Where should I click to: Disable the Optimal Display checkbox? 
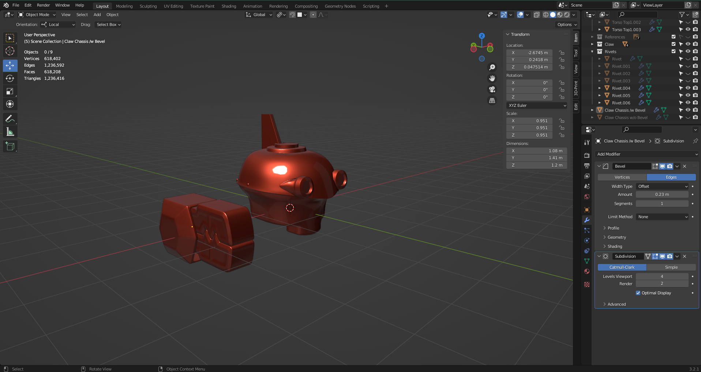click(638, 293)
